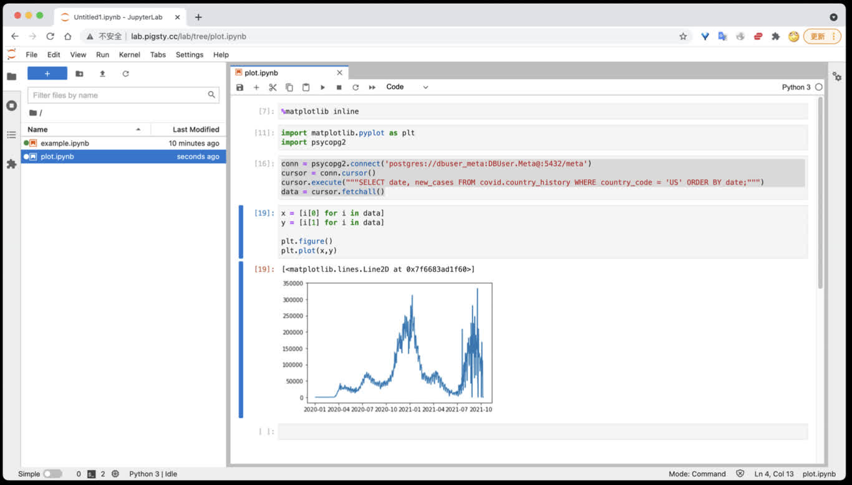Open the Settings menu
This screenshot has height=485, width=852.
tap(189, 55)
